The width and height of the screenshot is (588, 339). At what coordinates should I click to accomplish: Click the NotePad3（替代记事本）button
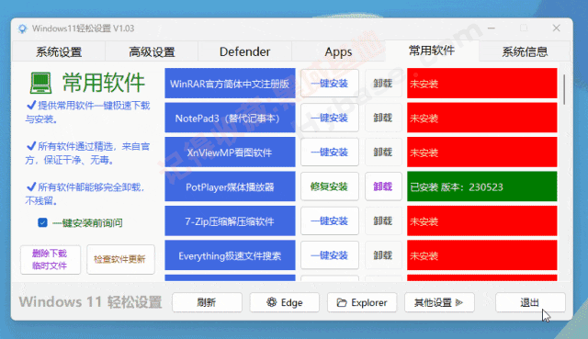230,118
